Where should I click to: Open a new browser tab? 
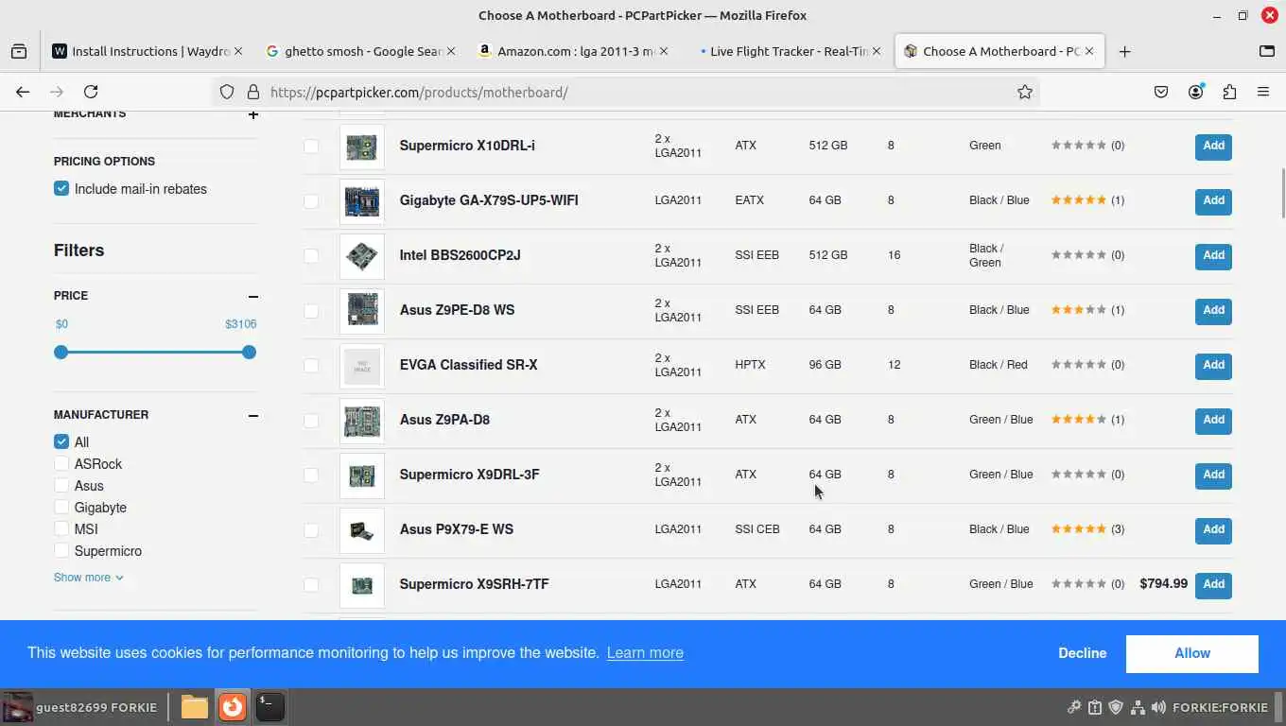tap(1124, 51)
